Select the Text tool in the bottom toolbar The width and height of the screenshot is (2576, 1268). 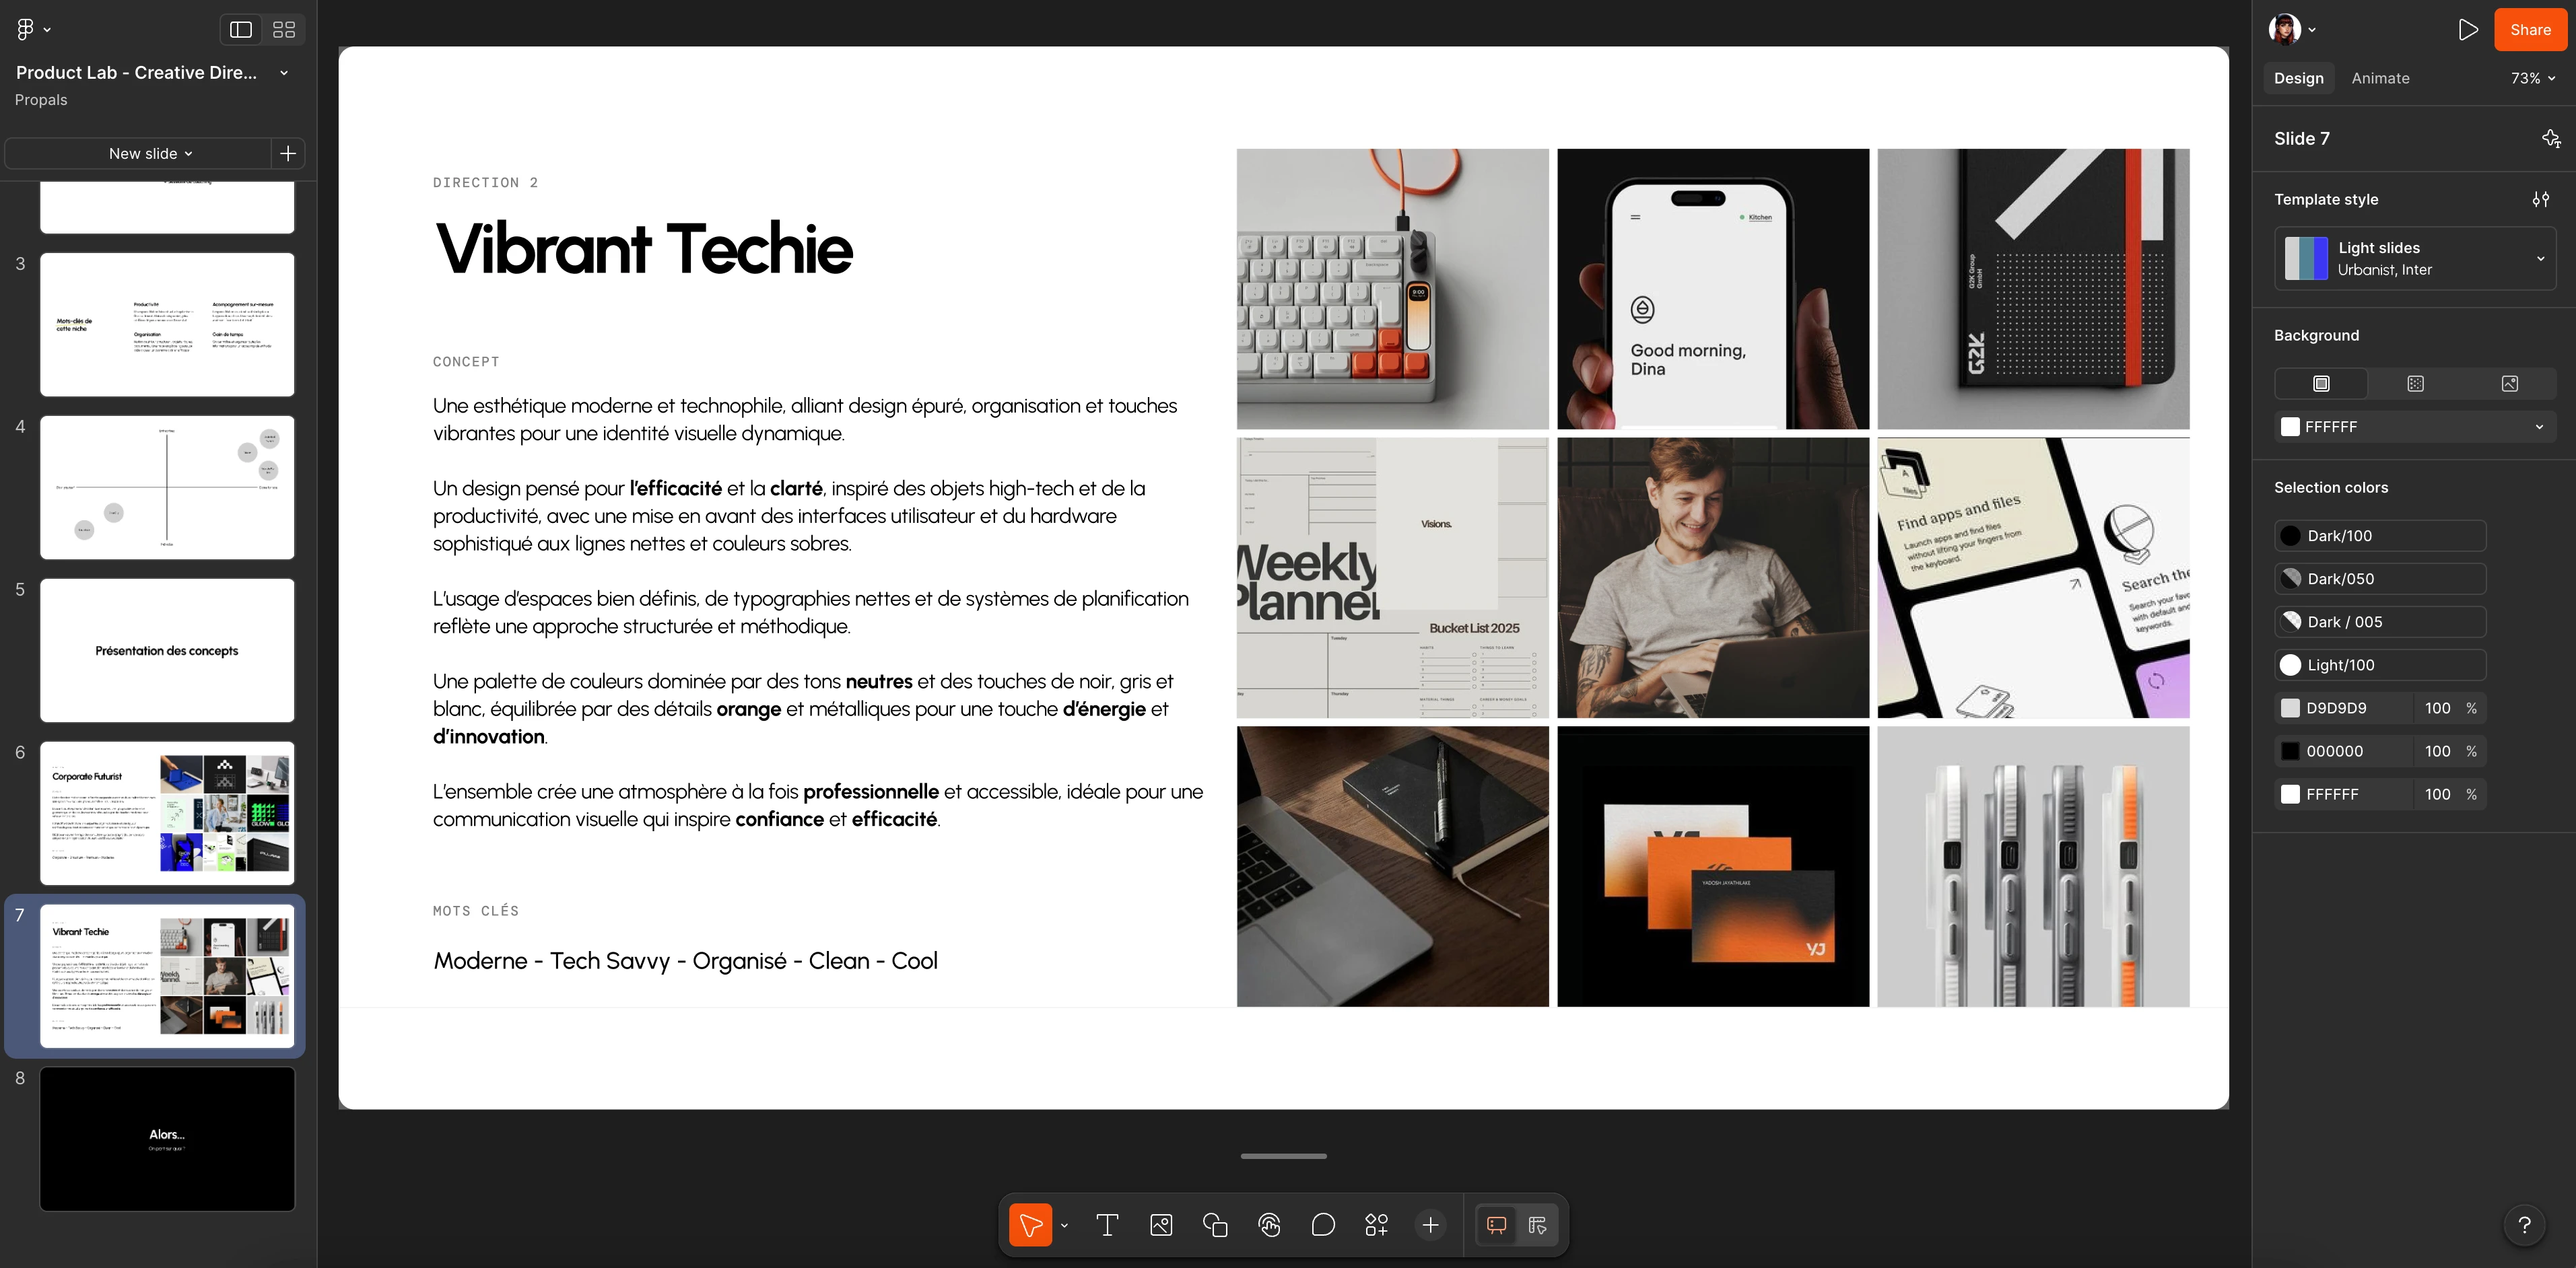click(x=1107, y=1225)
